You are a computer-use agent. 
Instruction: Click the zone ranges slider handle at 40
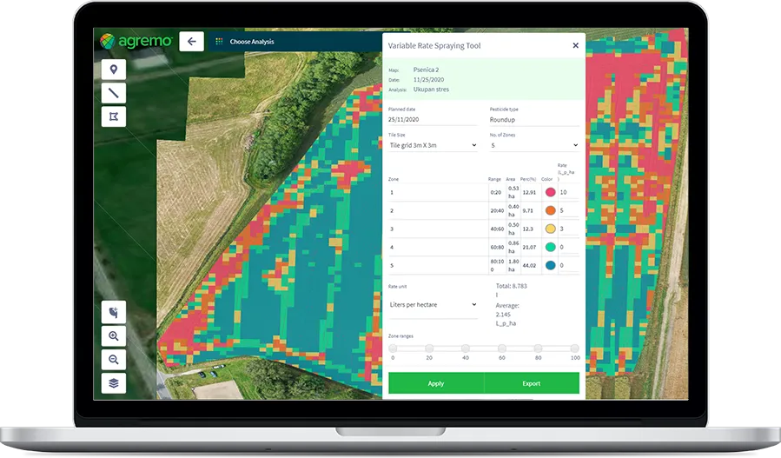pos(466,348)
